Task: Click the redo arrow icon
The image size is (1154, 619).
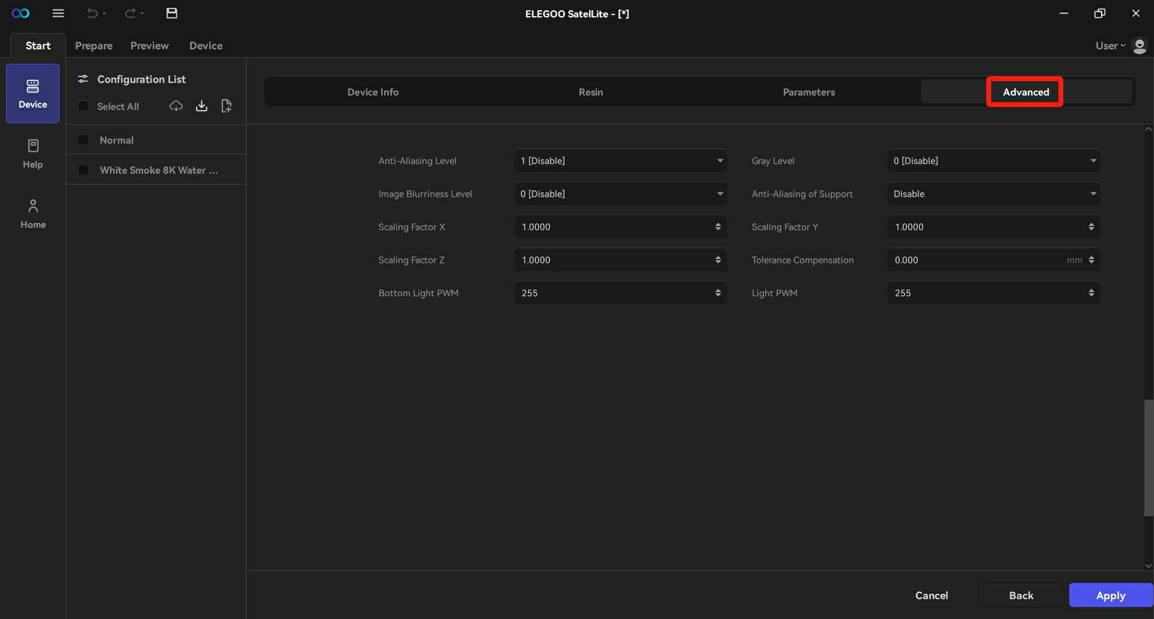Action: coord(130,13)
